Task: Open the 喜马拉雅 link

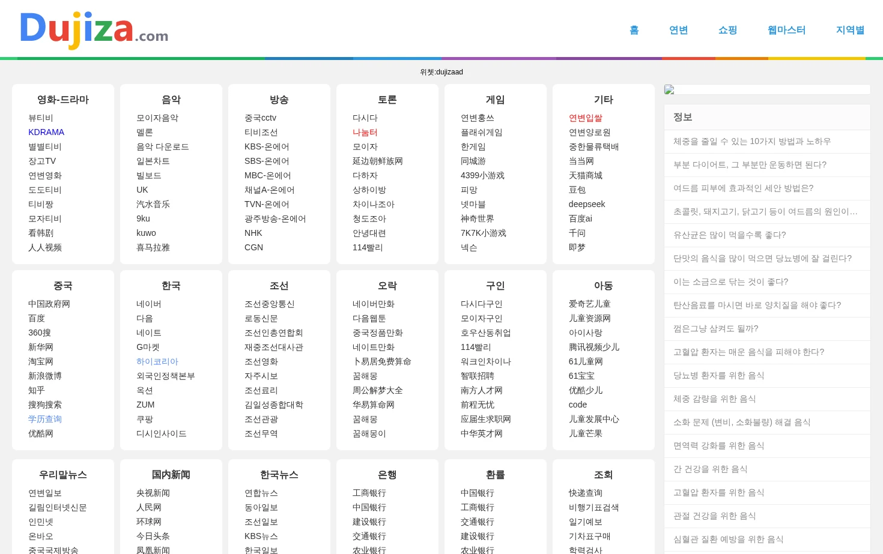Action: tap(153, 247)
